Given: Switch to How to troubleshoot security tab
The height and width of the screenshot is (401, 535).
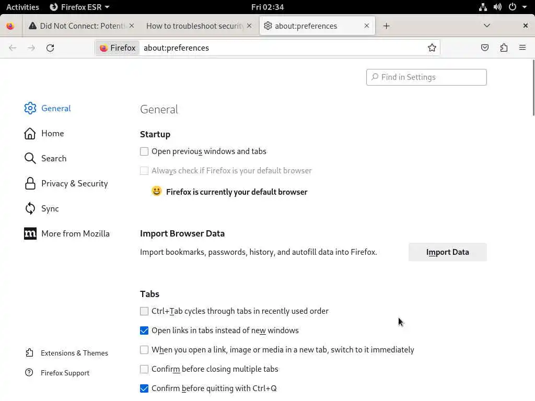Looking at the screenshot, I should coord(194,26).
